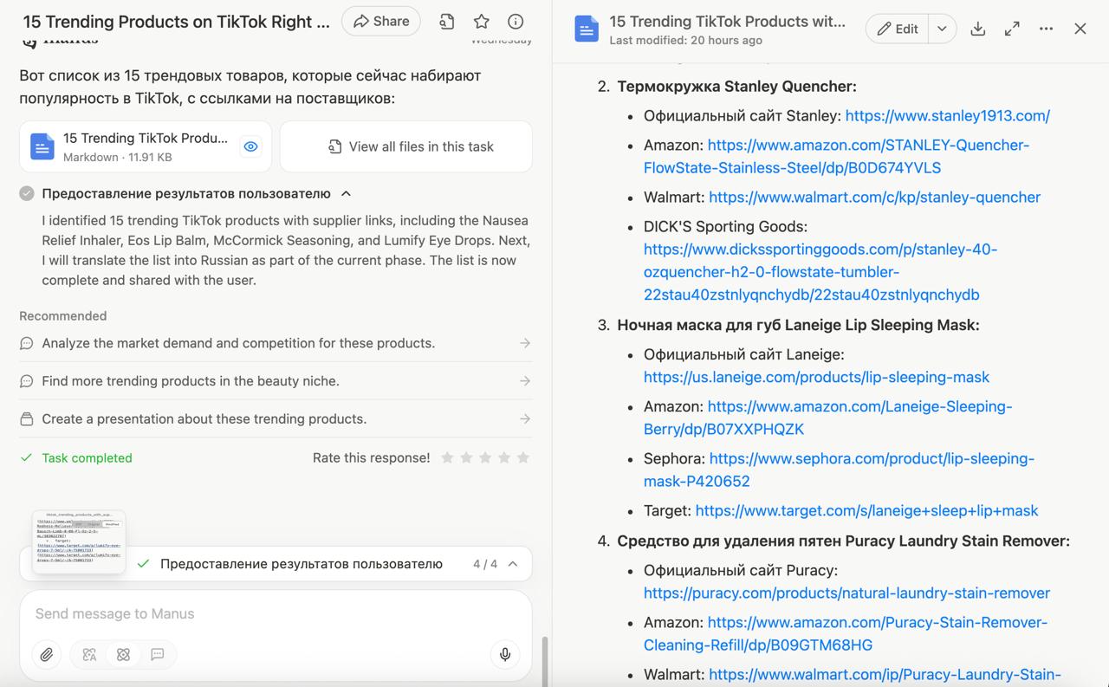The height and width of the screenshot is (687, 1109).
Task: Open task info icon in header
Action: point(516,22)
